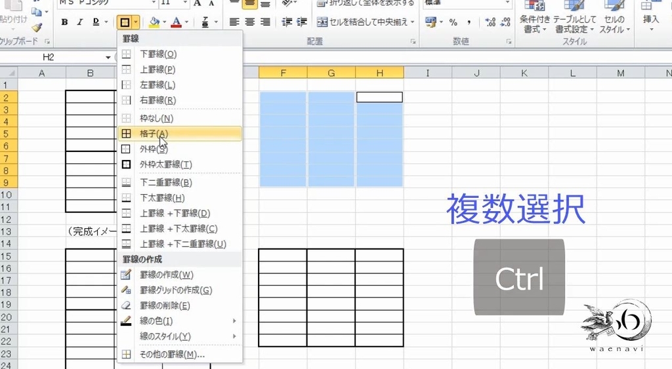Toggle underline formatting
This screenshot has width=672, height=369.
point(96,22)
